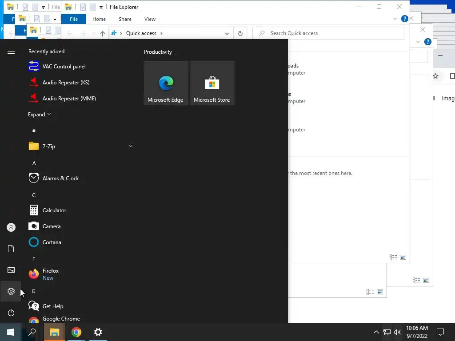Launch Audio Repeater (MME)
This screenshot has height=341, width=455.
81,98
